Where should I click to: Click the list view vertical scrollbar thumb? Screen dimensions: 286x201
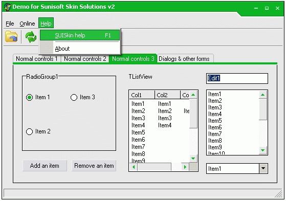193,114
